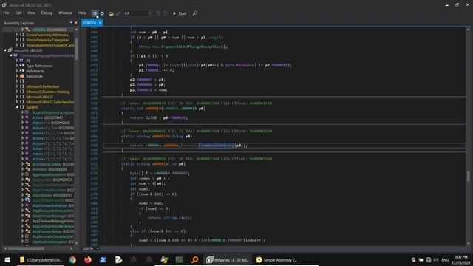Switch to Simple Assembly Explorer taskbar item
This screenshot has width=473, height=266.
276,259
